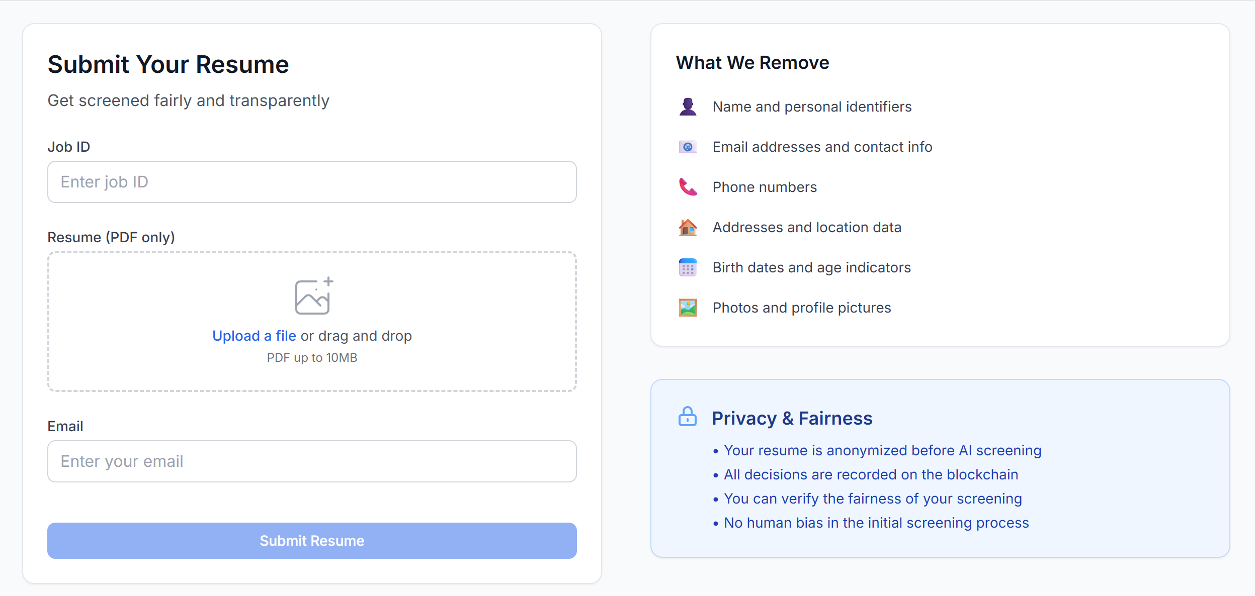Click the blue padlock privacy icon
The height and width of the screenshot is (596, 1255).
pos(688,417)
